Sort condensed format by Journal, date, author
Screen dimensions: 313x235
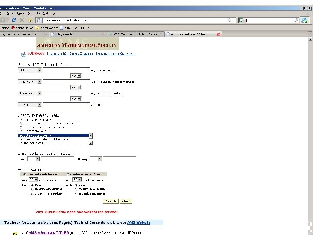pos(76,194)
